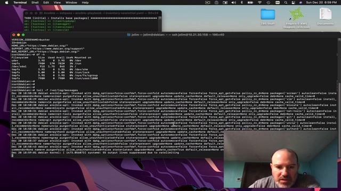Screen dimensions: 341x191
Task: Click the webcam video overlay
Action: coord(281,159)
